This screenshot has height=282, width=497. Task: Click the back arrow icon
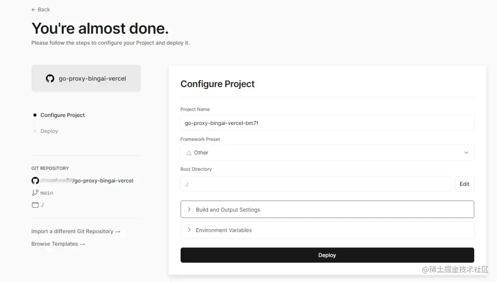33,10
